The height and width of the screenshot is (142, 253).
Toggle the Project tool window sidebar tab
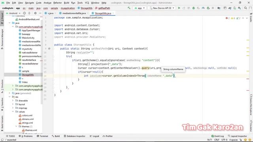[2, 19]
